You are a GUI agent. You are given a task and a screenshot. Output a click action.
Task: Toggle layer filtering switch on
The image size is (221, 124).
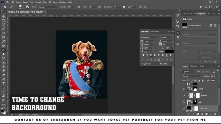tap(218, 71)
